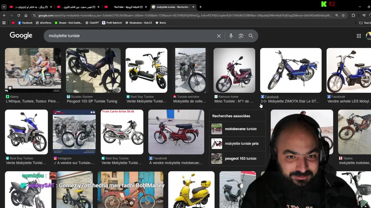Open a new browser tab
Screen dimensions: 371x208
tap(200, 7)
